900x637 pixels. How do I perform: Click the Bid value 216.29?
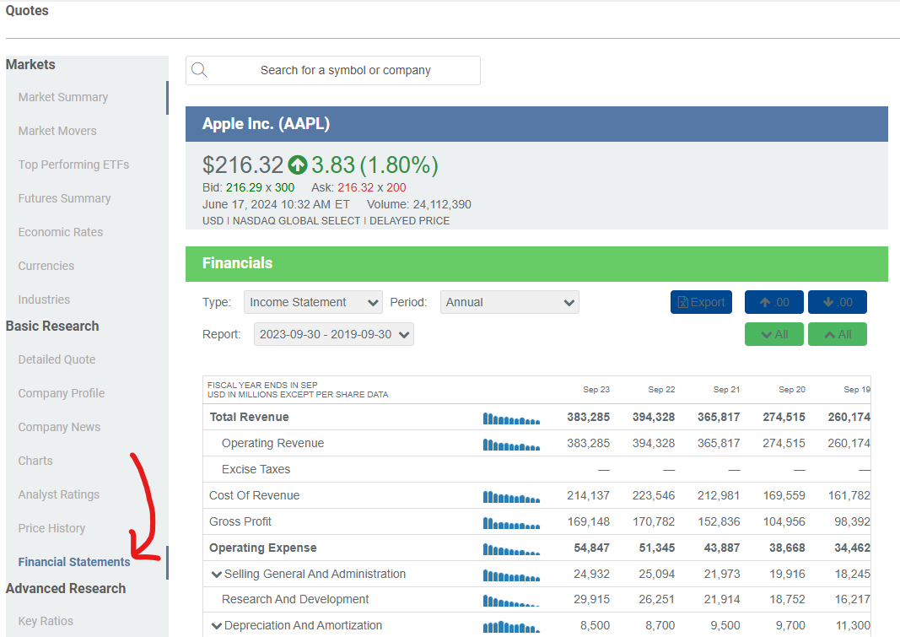244,187
